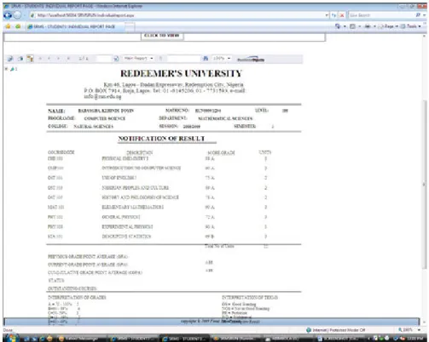This screenshot has height=342, width=429.
Task: Click the DESCRIPTIVE STATISTICS description
Action: click(x=126, y=237)
